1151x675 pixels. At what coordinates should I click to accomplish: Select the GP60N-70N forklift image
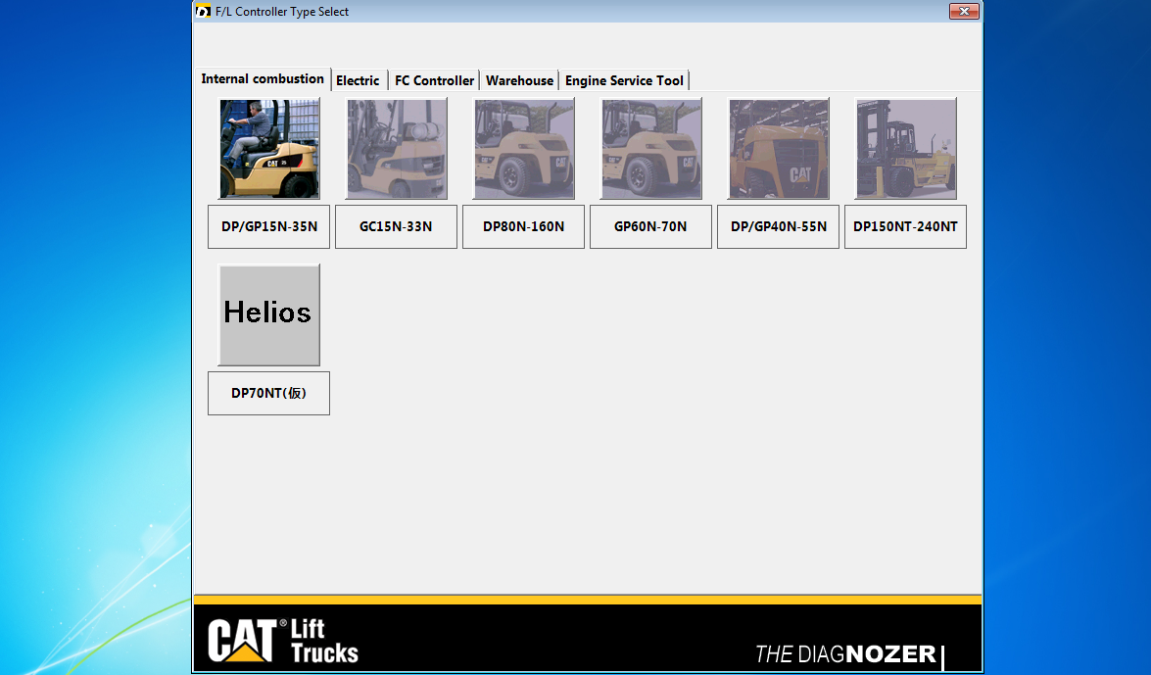pos(651,149)
